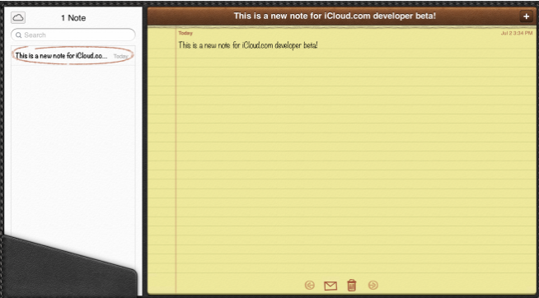Focus the Search notes field
Image resolution: width=539 pixels, height=298 pixels.
click(x=73, y=35)
